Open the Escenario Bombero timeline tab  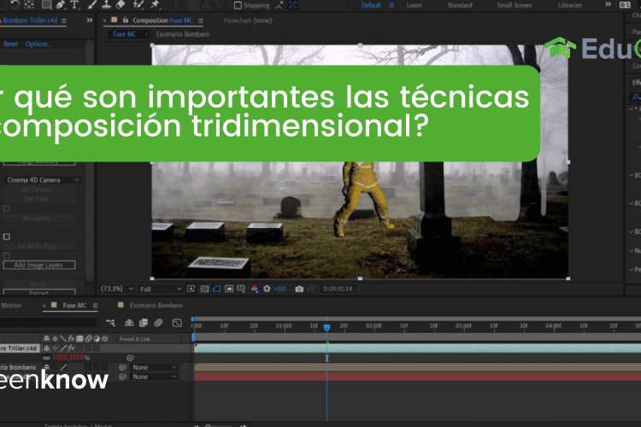click(156, 306)
